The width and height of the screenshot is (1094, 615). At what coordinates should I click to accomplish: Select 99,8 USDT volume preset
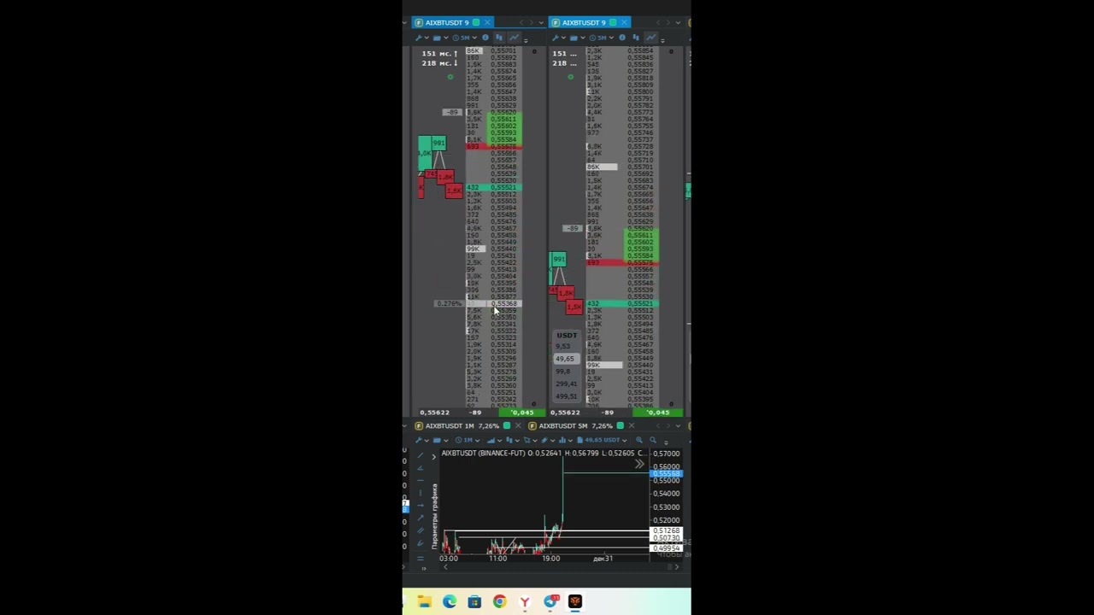[x=563, y=371]
